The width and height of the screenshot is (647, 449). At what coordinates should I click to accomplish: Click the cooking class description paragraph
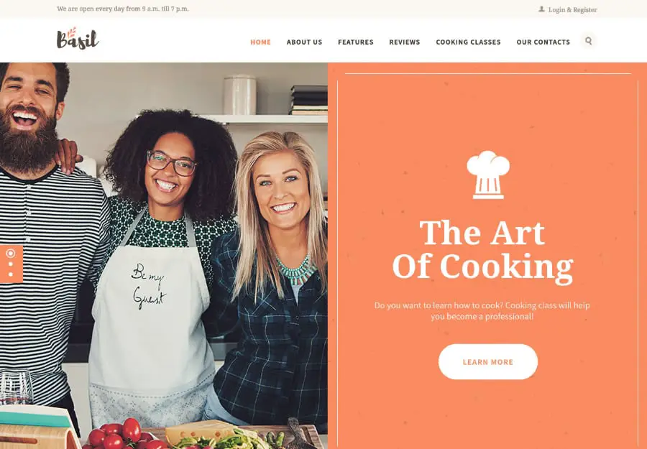coord(482,311)
